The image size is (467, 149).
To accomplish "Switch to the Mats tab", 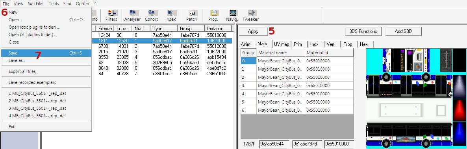I will [x=262, y=44].
